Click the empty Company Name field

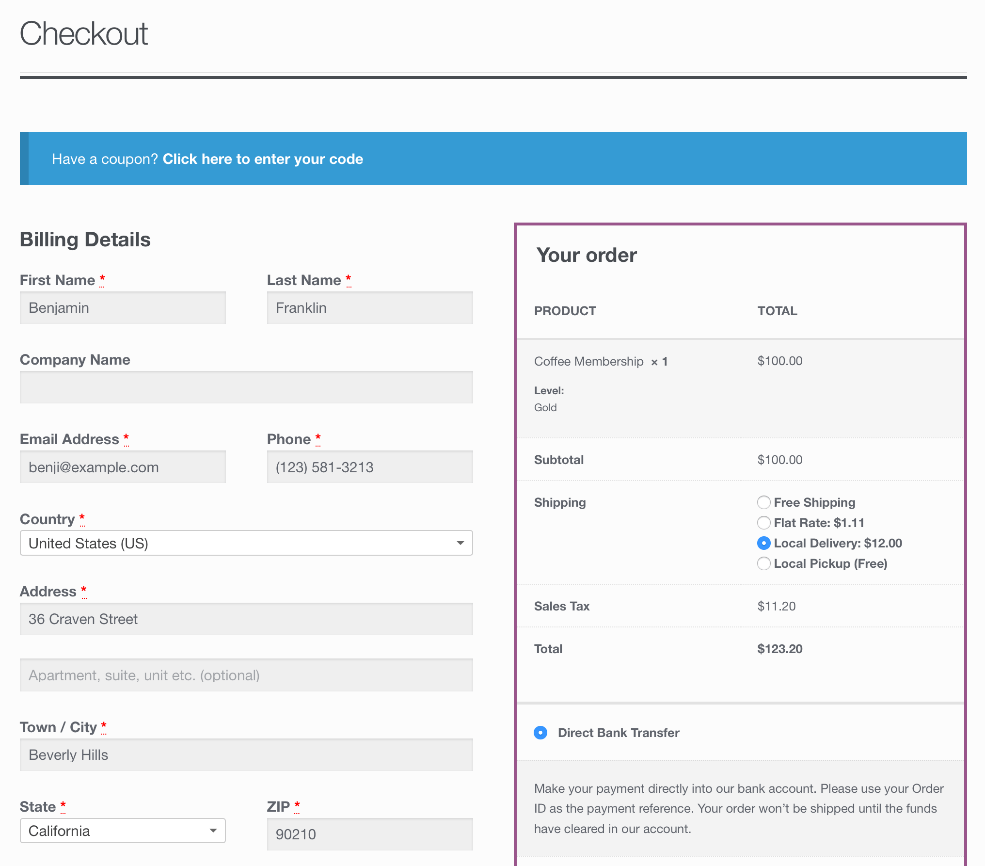click(246, 387)
